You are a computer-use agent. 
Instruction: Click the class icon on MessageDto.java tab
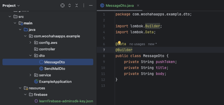click(102, 6)
